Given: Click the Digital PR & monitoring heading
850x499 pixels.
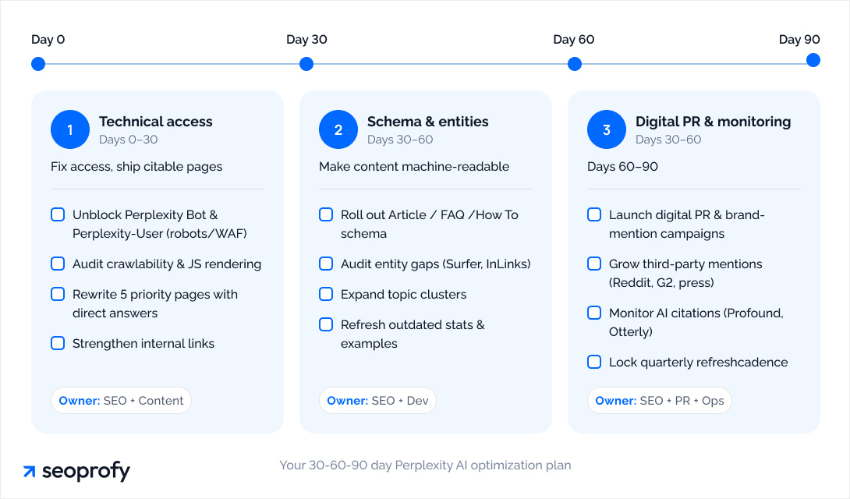Looking at the screenshot, I should (713, 122).
